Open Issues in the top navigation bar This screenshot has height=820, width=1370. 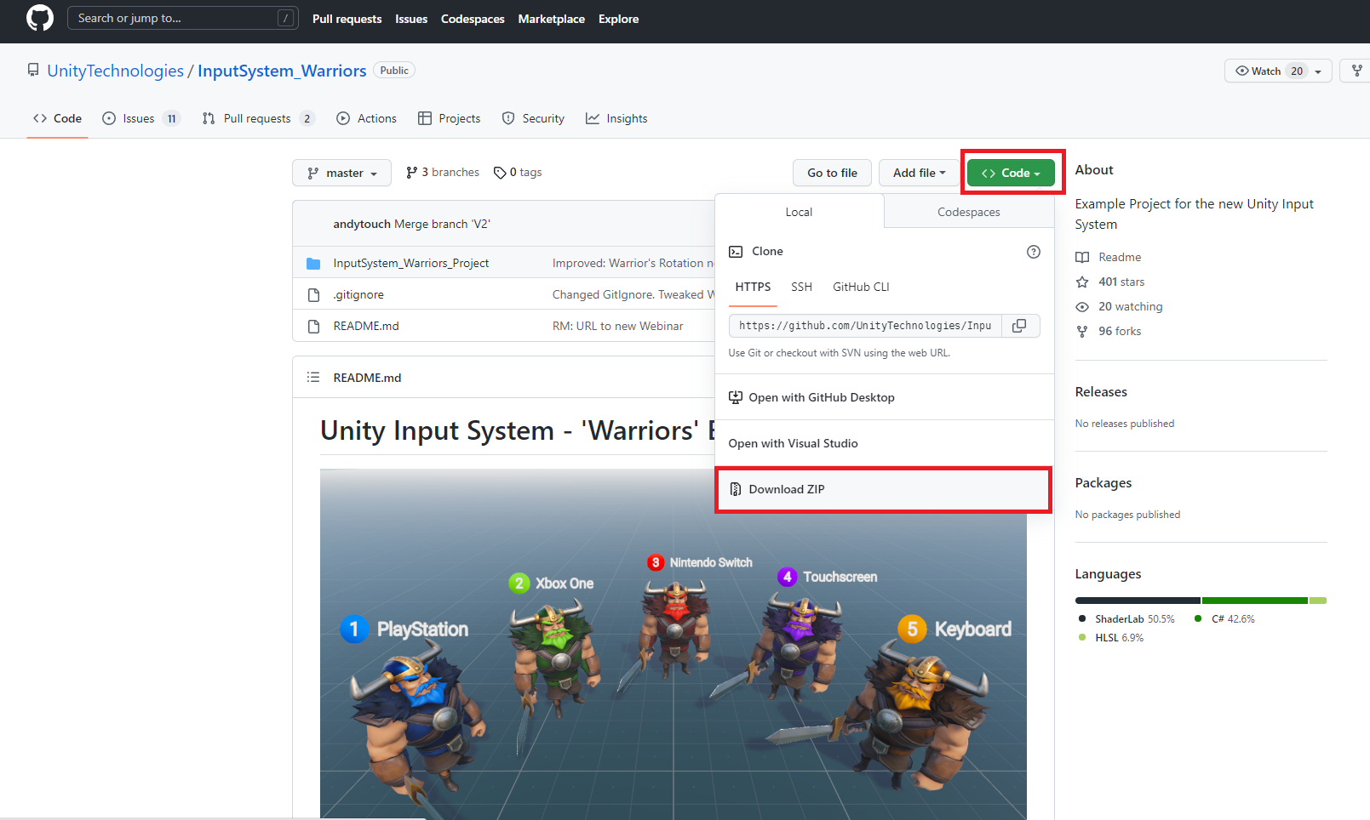pos(411,19)
